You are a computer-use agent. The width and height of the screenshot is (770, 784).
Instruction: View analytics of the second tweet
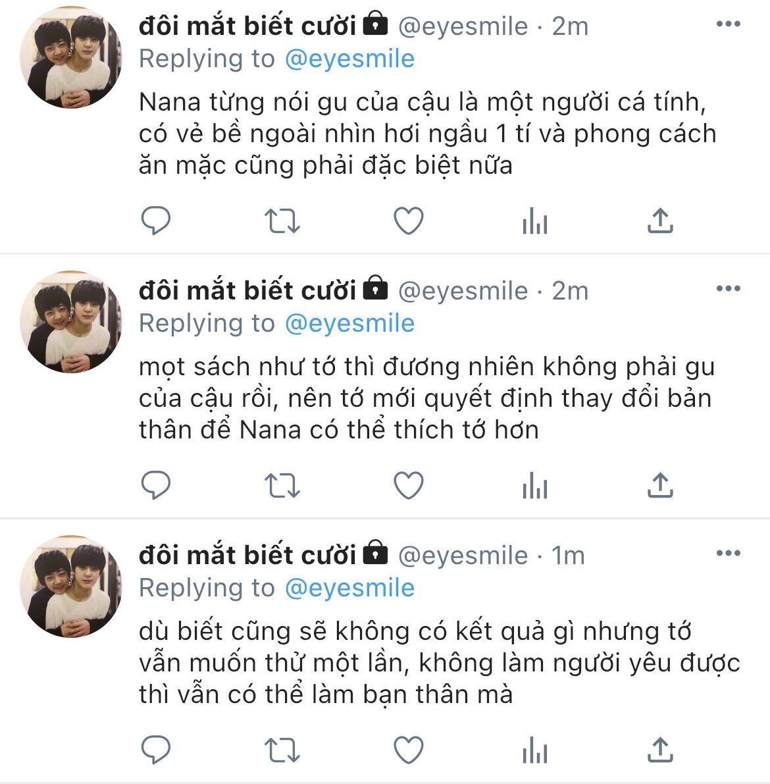coord(535,485)
